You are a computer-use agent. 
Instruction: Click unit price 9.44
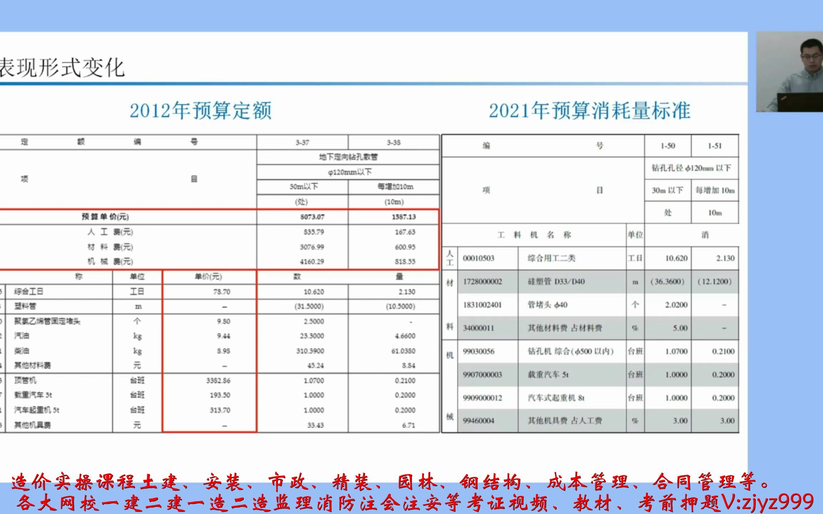point(224,336)
